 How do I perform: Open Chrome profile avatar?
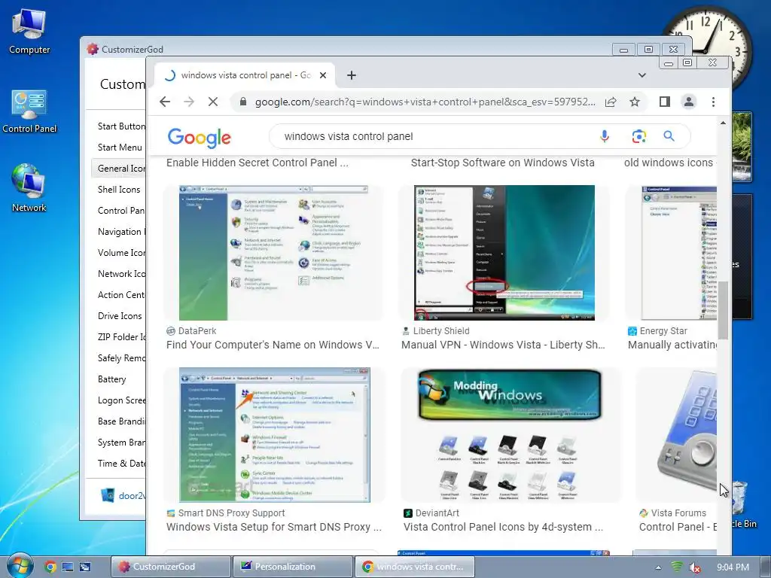[x=689, y=102]
